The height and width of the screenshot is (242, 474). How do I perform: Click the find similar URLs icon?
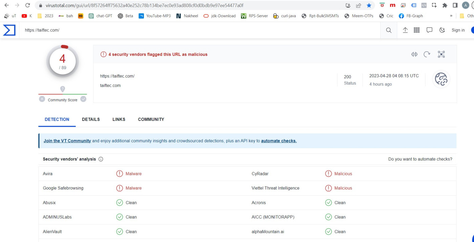[x=414, y=54]
